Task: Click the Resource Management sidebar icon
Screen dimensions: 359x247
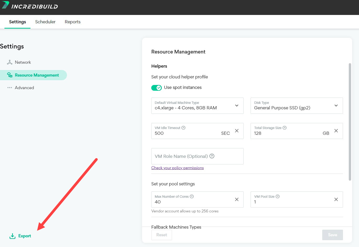Action: pos(10,75)
